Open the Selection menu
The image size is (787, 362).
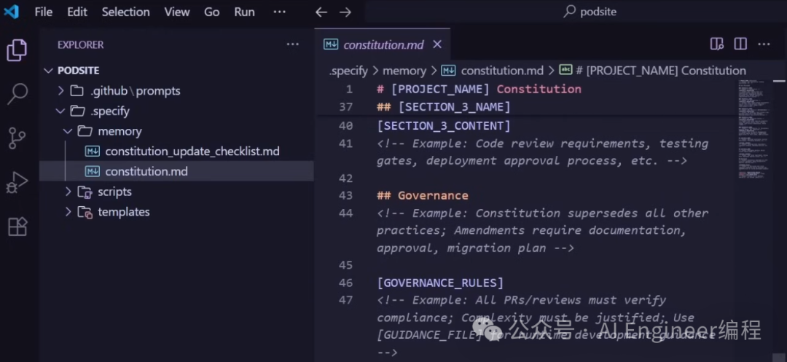125,12
